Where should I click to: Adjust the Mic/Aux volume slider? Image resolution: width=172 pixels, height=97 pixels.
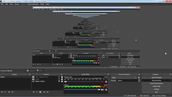(x=82, y=90)
